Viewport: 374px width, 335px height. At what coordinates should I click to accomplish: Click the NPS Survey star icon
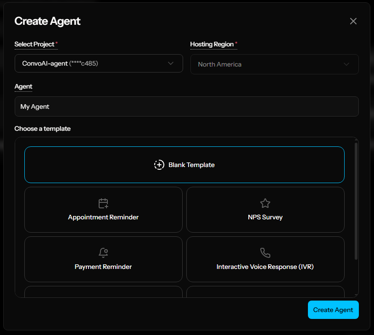[x=265, y=203]
